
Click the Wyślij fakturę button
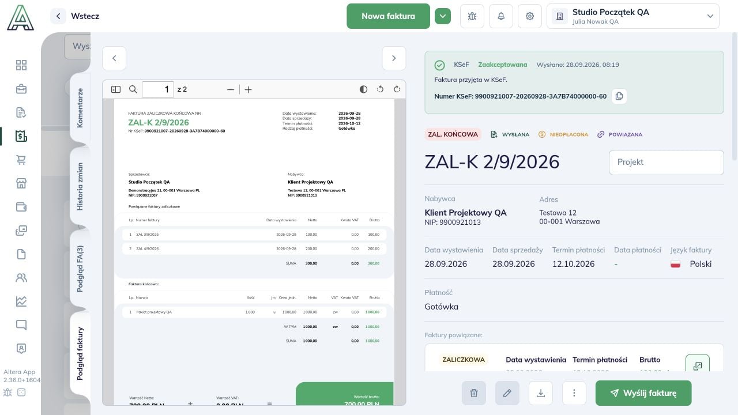pyautogui.click(x=643, y=393)
